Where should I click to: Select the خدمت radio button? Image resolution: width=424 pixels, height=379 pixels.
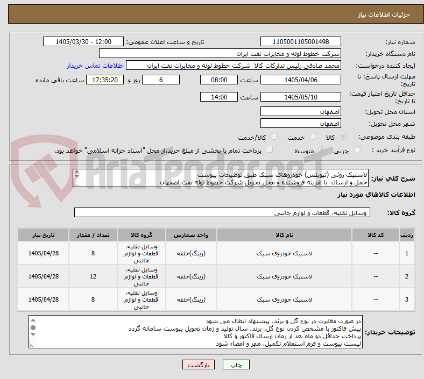[313, 137]
